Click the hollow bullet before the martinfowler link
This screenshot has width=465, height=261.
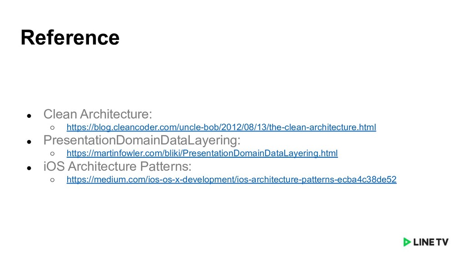(x=53, y=154)
